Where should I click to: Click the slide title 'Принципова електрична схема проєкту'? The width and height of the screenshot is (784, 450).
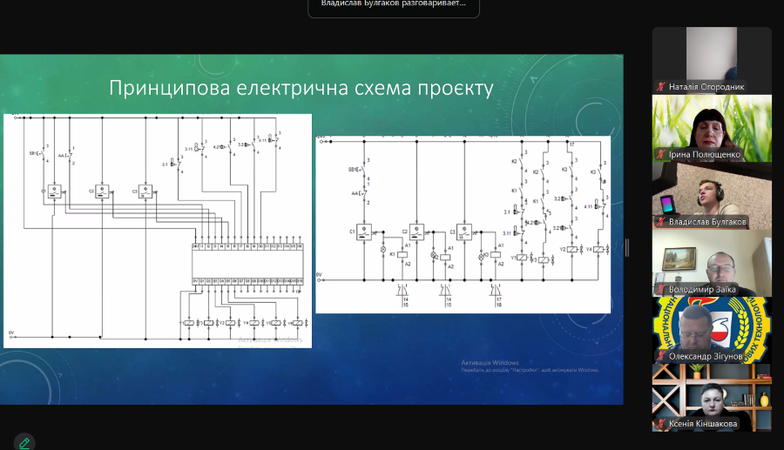click(x=301, y=88)
